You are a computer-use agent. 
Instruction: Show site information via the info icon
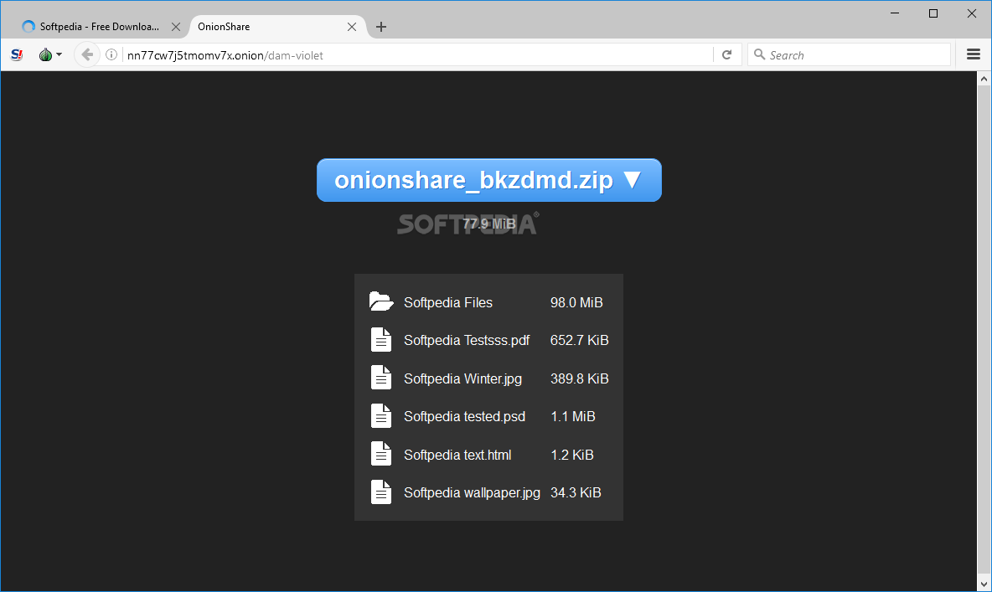pos(111,55)
